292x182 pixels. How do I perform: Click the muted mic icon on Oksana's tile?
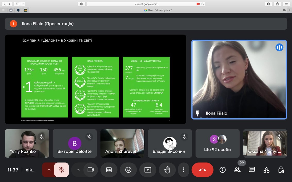(x=279, y=137)
